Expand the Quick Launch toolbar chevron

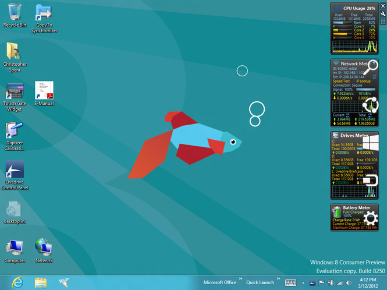point(278,278)
